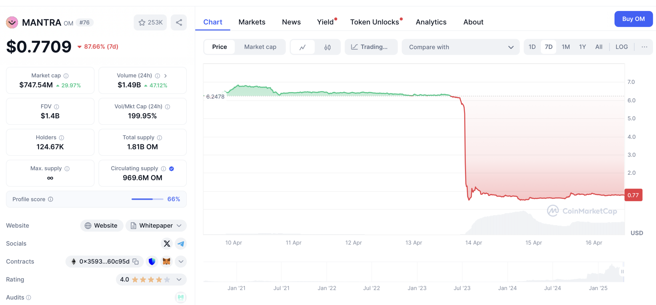Click the blue shield wallet icon

click(152, 262)
